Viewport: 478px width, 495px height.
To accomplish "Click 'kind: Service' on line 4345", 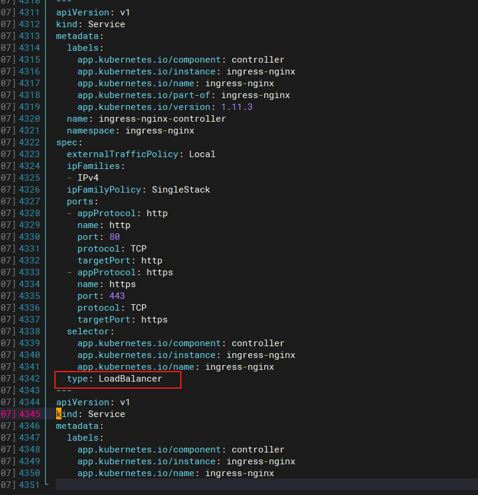I will click(90, 414).
